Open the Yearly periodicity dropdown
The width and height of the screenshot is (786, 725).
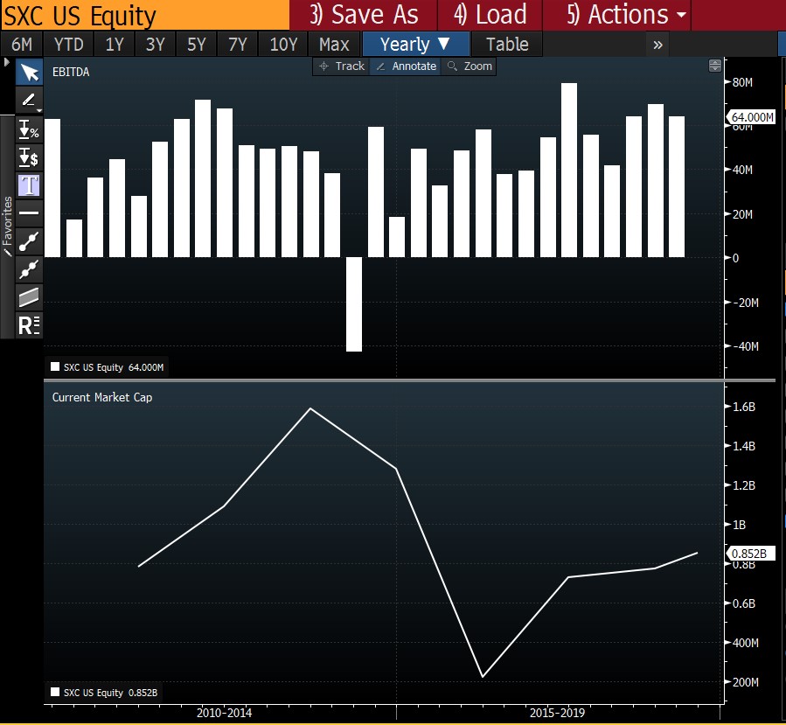click(414, 45)
